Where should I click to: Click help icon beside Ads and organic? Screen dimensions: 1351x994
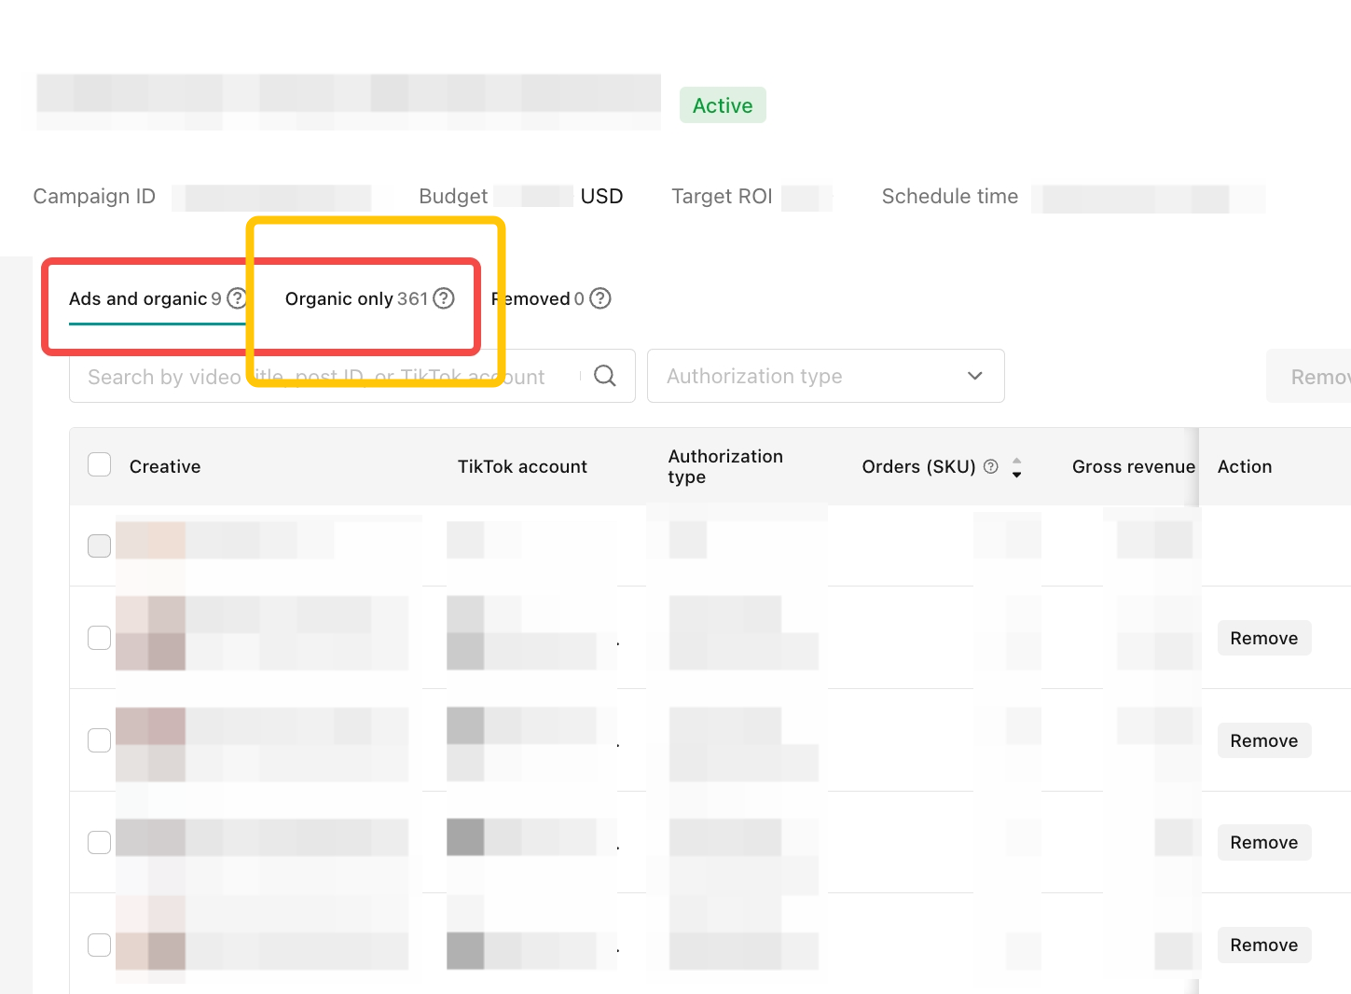pos(236,298)
